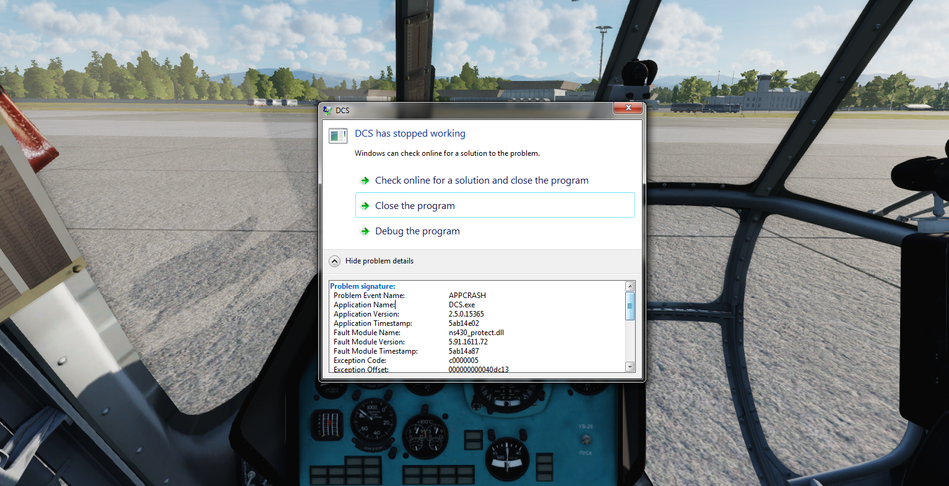The width and height of the screenshot is (949, 486).
Task: Click application version 2.5.0.15365
Action: coord(466,314)
